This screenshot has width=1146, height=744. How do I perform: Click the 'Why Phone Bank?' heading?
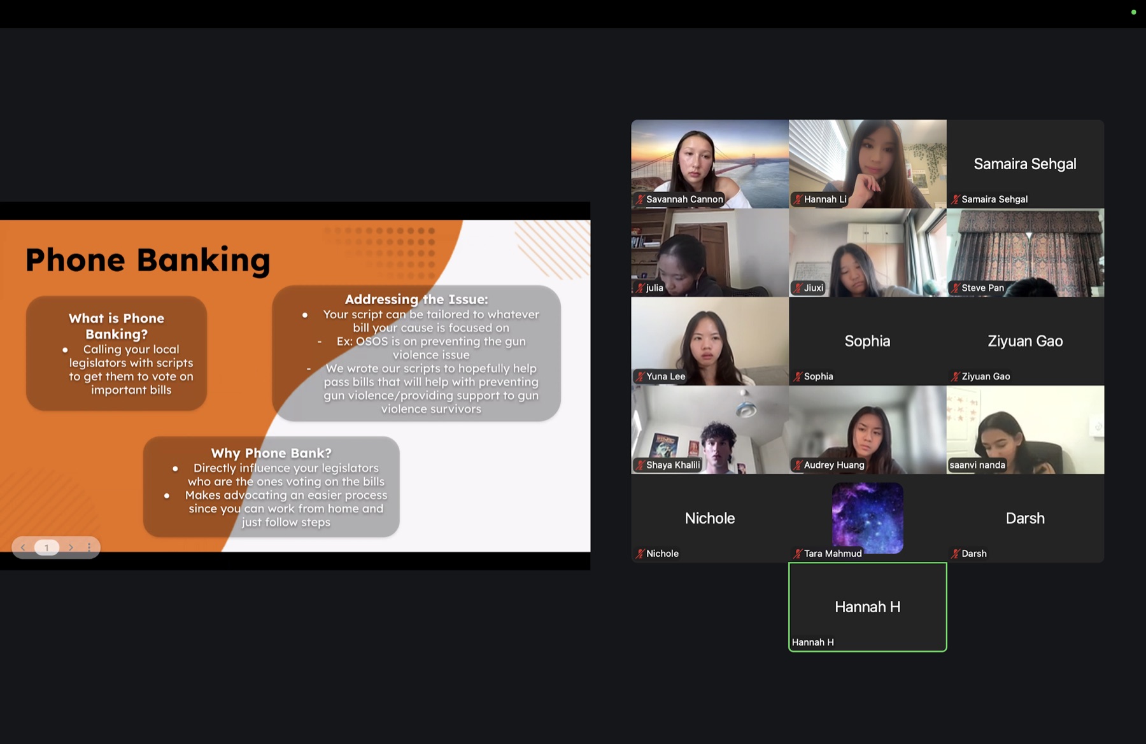(271, 453)
